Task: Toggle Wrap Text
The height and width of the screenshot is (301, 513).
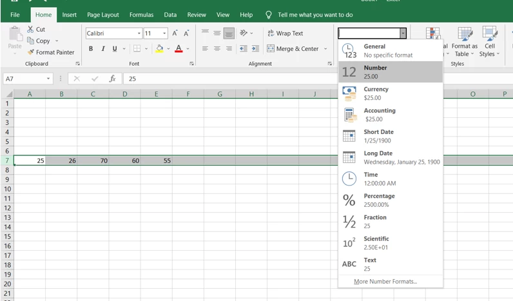Action: (286, 33)
